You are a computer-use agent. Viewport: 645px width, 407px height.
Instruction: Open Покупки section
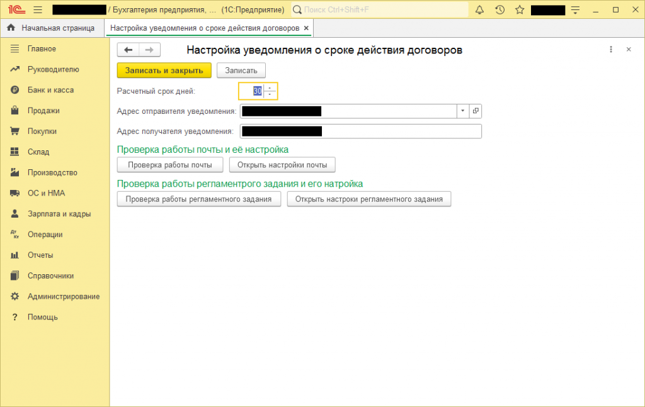42,131
